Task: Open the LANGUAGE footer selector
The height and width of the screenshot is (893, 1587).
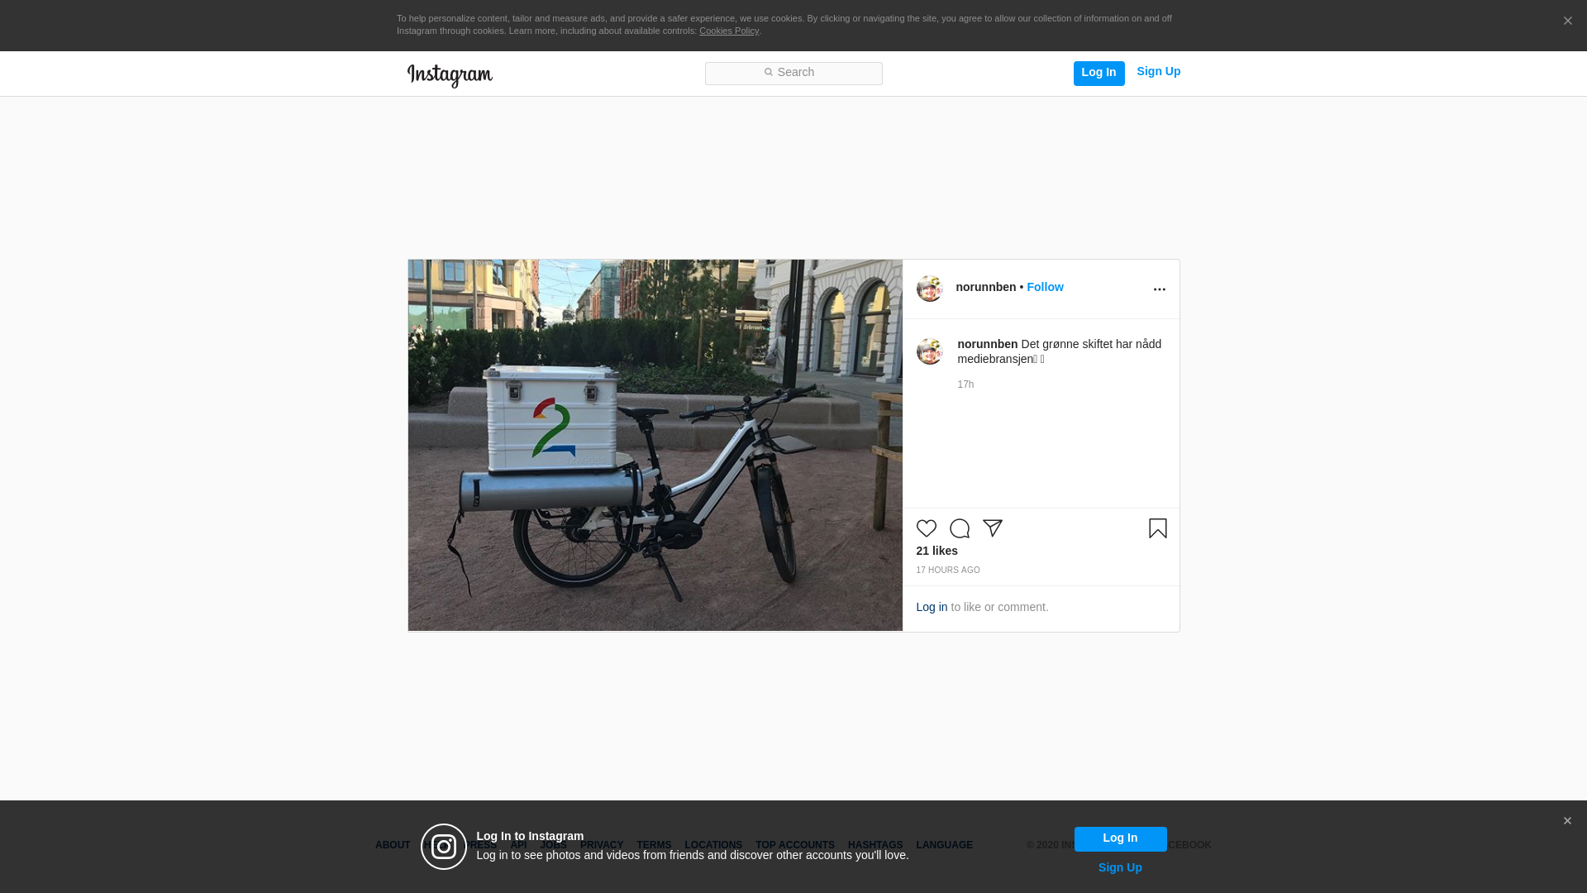Action: pos(944,845)
